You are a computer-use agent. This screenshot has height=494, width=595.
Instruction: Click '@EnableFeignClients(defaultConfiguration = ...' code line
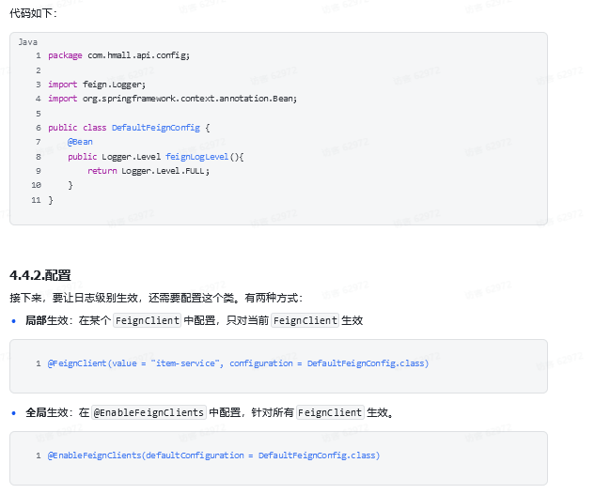tap(213, 455)
